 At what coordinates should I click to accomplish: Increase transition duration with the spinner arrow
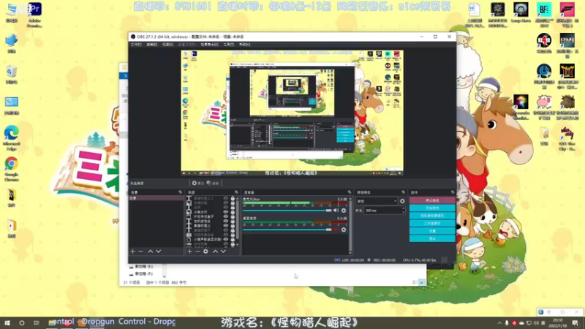pos(404,209)
